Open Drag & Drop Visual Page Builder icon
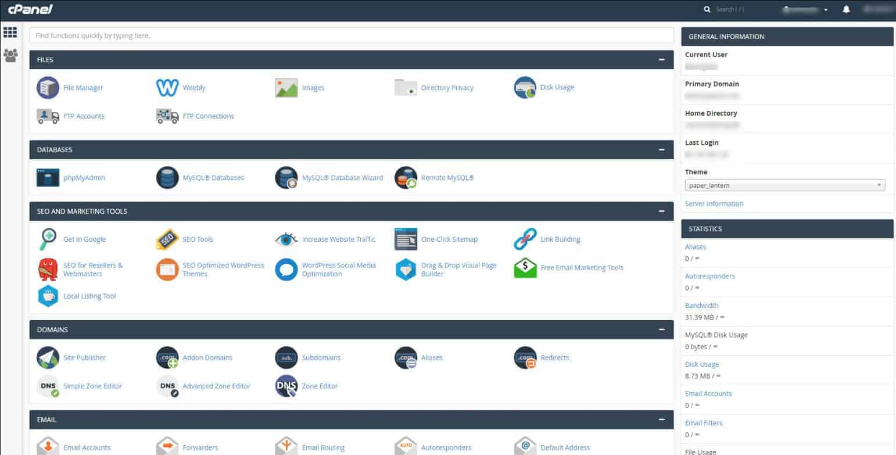Viewport: 896px width, 455px height. click(406, 270)
